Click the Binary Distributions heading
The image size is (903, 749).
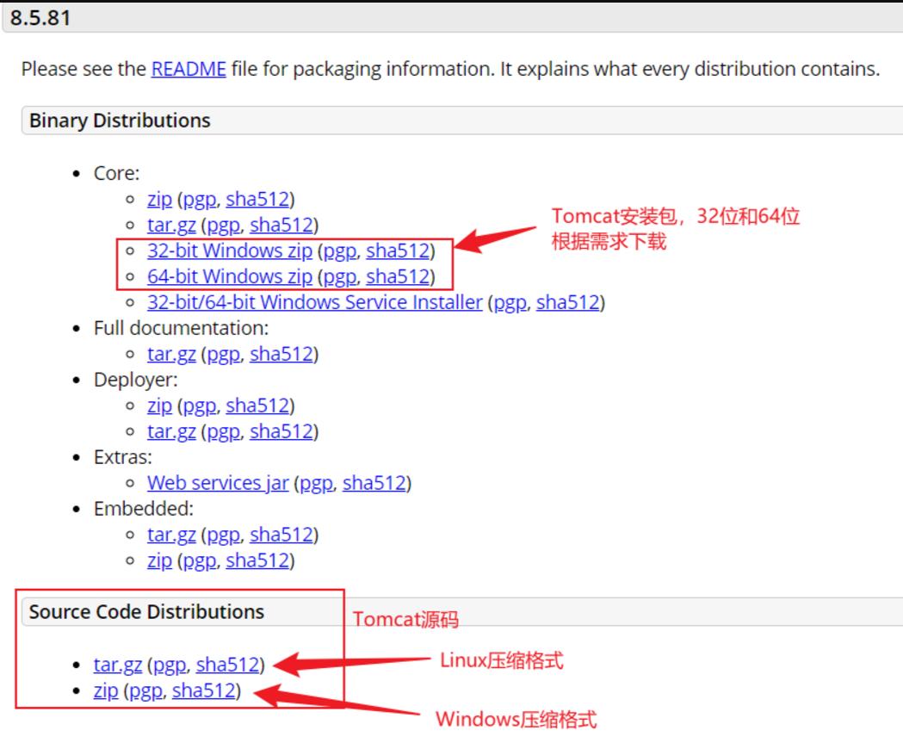[x=120, y=121]
